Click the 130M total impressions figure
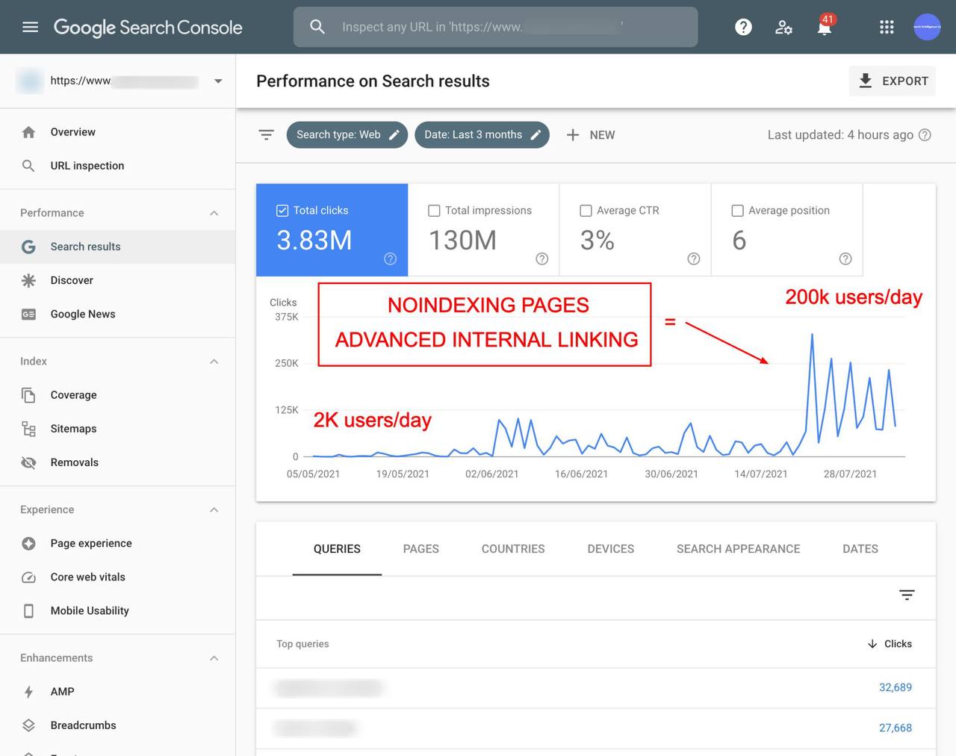This screenshot has height=756, width=956. [x=462, y=241]
